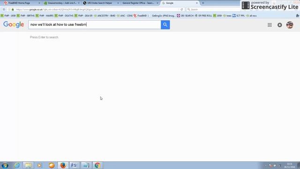Click the blue Google search magnifier button

pos(165,25)
